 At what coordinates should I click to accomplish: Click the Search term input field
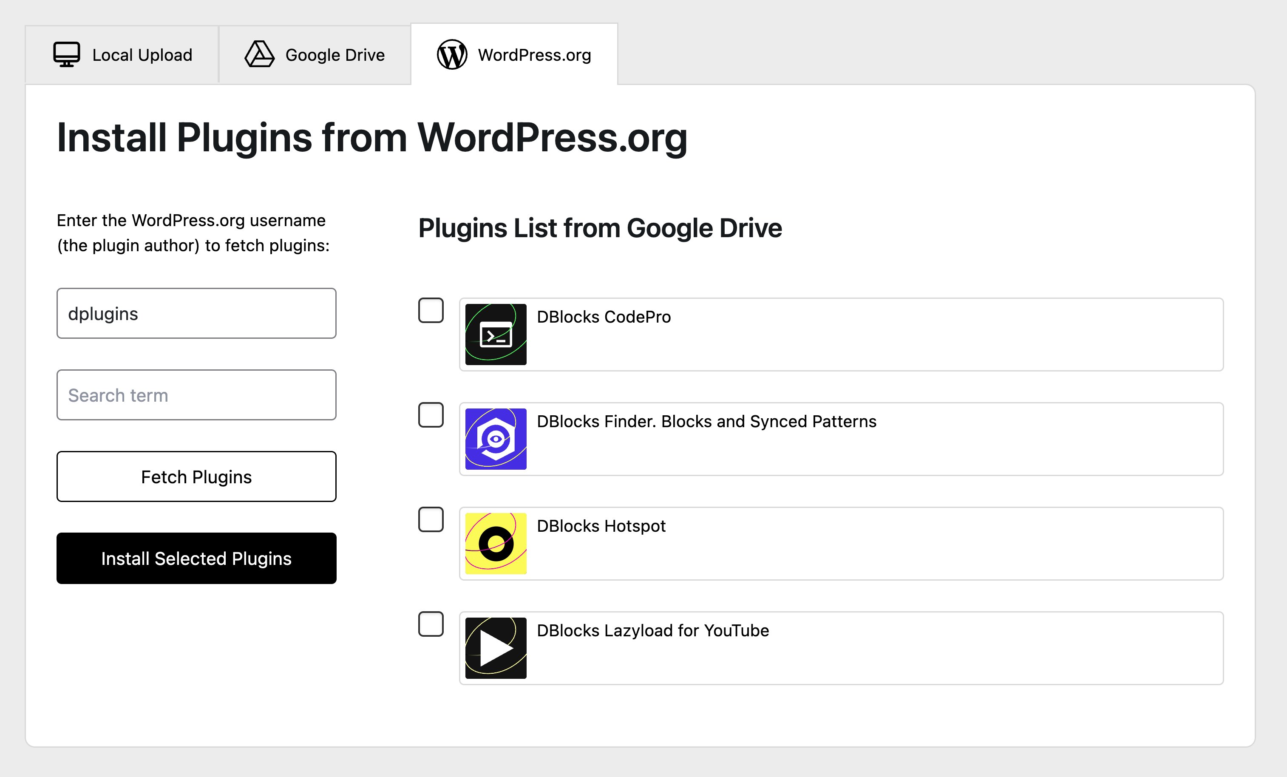(196, 395)
